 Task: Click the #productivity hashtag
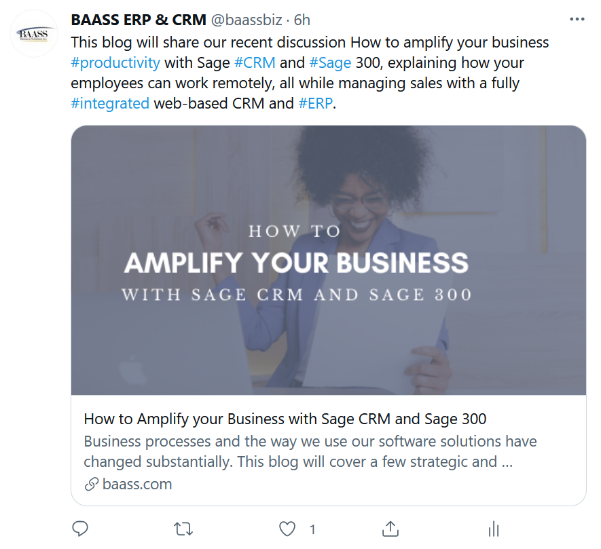point(115,63)
